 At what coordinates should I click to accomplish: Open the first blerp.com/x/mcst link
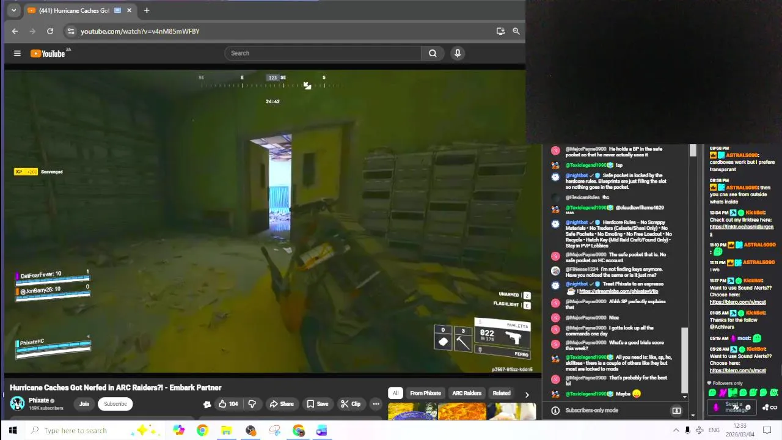click(x=737, y=302)
